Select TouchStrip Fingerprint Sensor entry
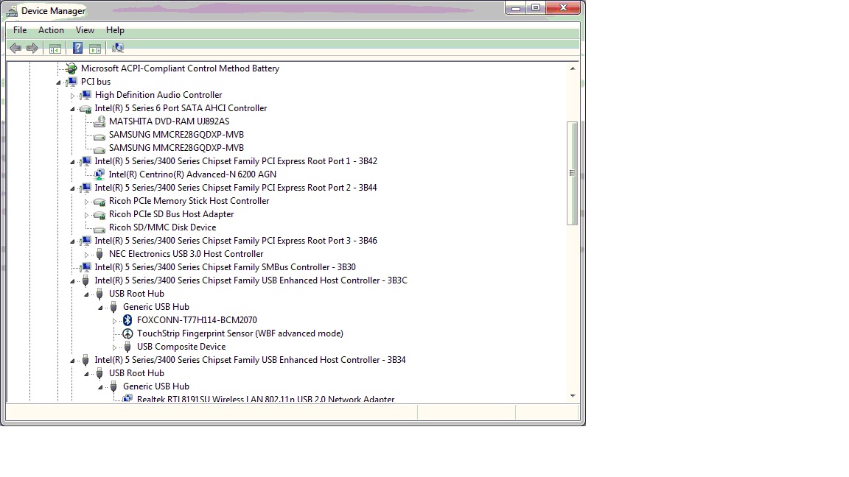This screenshot has height=477, width=849. click(x=240, y=333)
